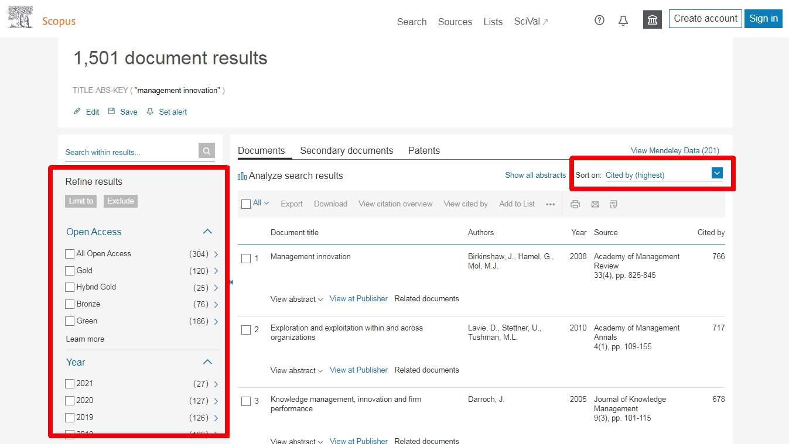
Task: Click the Save disk icon
Action: point(111,111)
